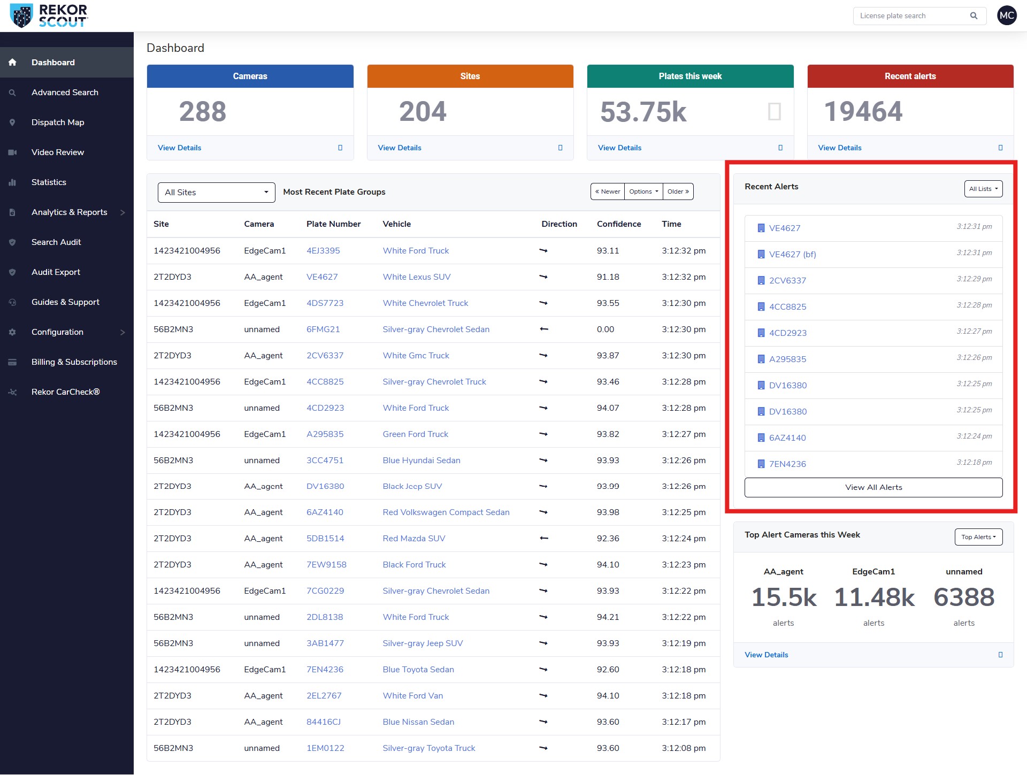Screen dimensions: 1027x775
Task: Open the Top Alerts dropdown
Action: 978,537
